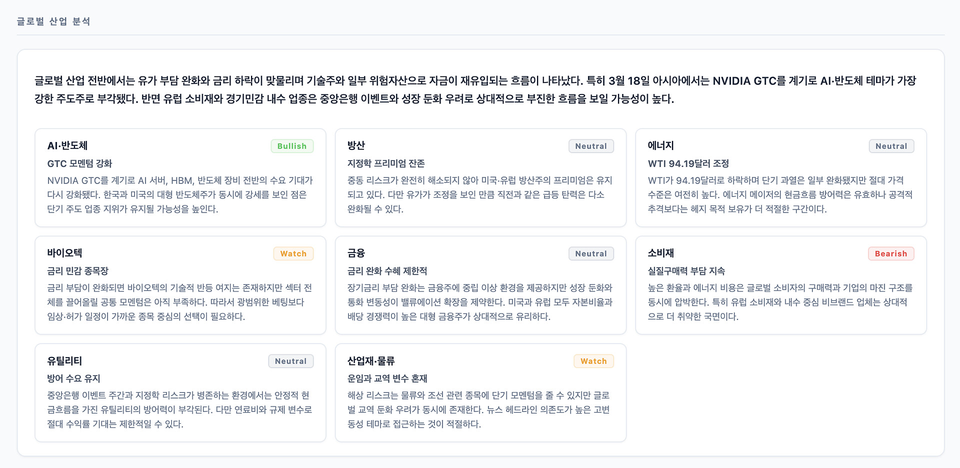Click the 운임과 교역 변수 혼재 subtitle
This screenshot has height=468, width=960.
click(x=387, y=378)
